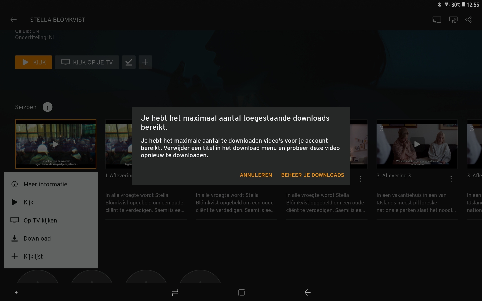Click ANNULEREN in the dialog

256,175
